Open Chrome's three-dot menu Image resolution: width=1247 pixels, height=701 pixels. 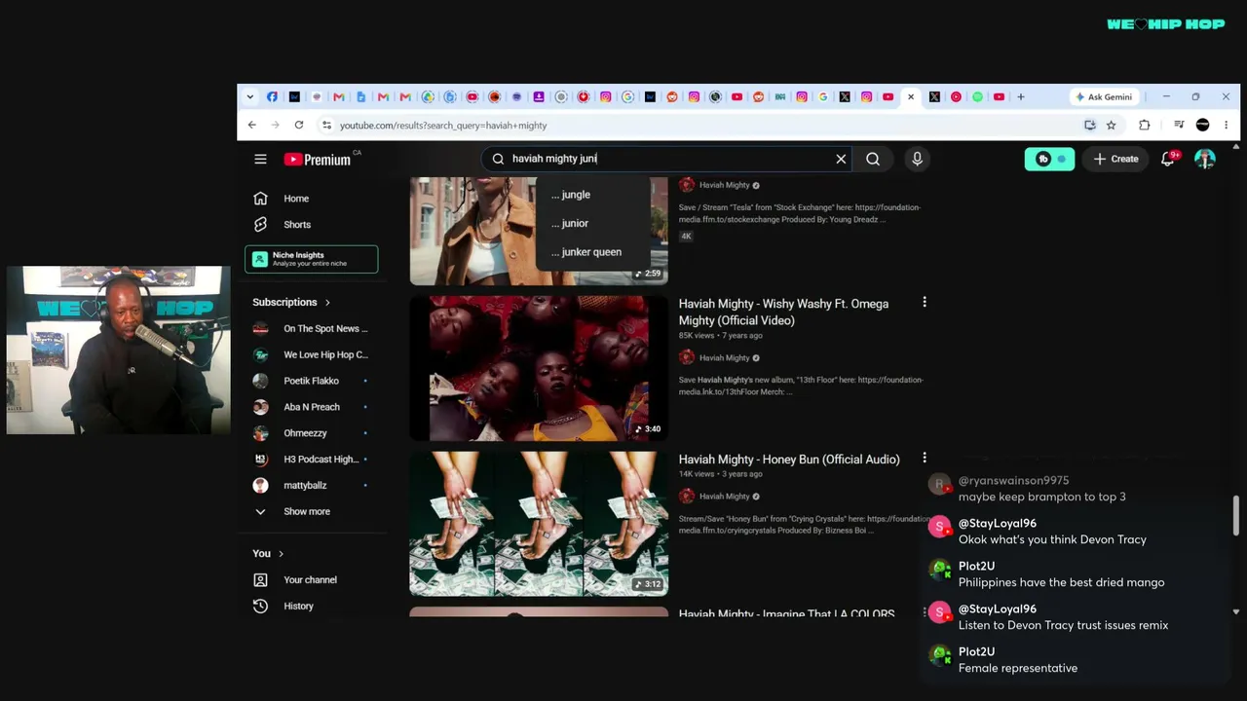1226,125
